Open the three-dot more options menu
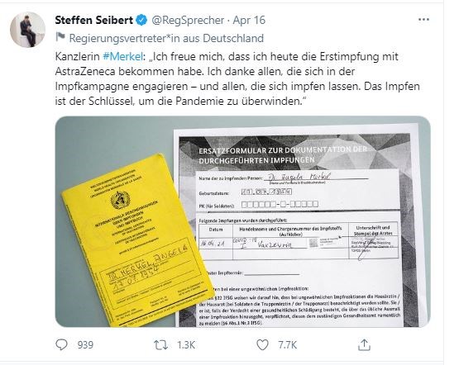This screenshot has height=365, width=459. [423, 20]
